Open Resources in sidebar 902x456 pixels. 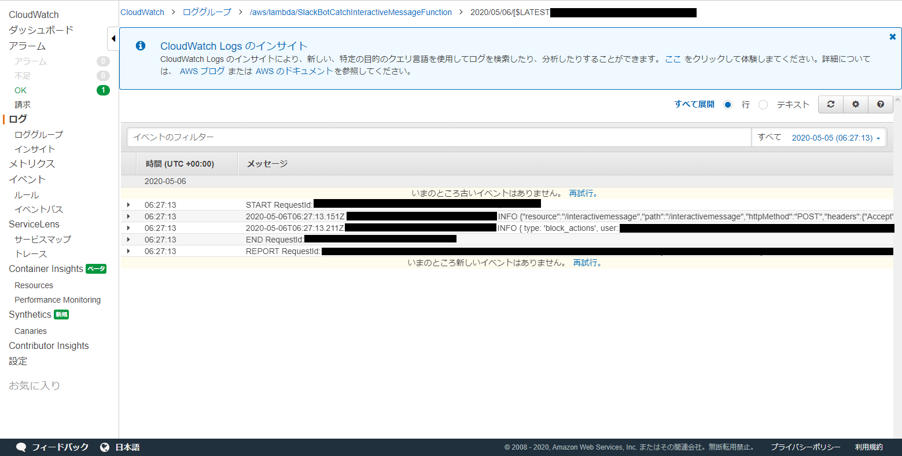34,285
